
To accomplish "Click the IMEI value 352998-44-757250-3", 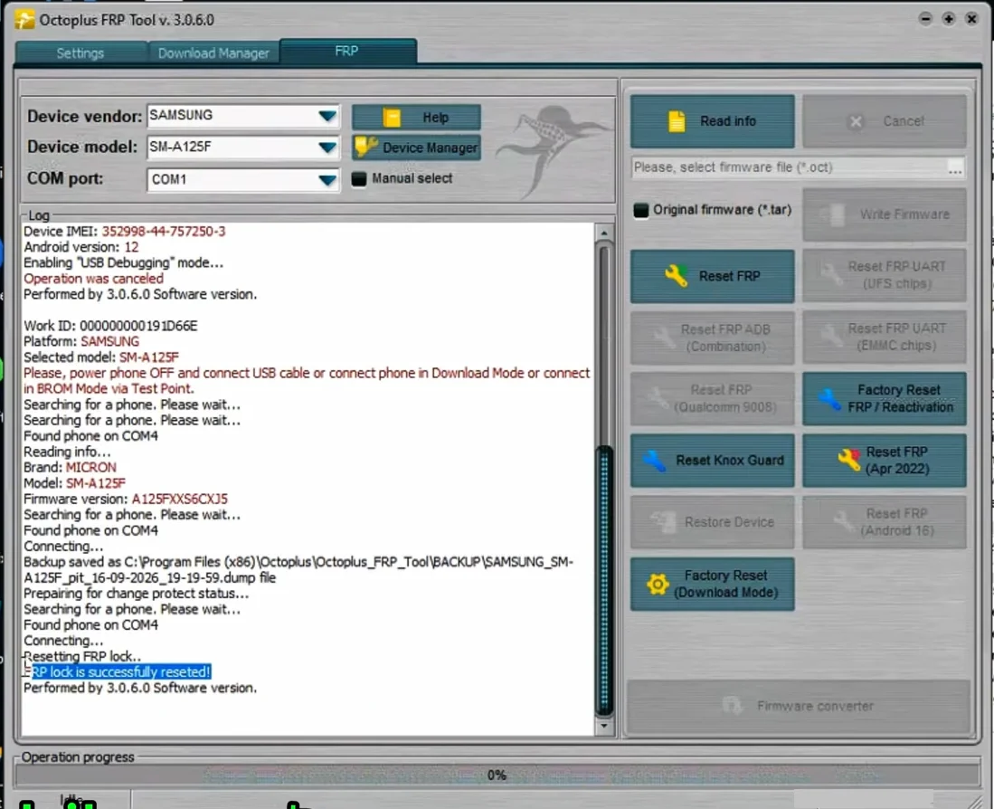I will (x=164, y=232).
